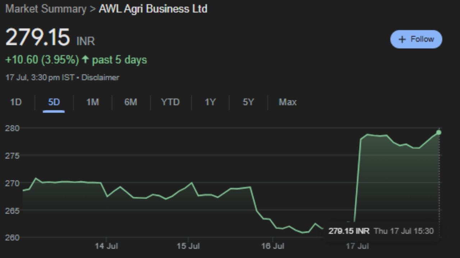
Task: Click the green endpoint dot on chart
Action: 439,133
